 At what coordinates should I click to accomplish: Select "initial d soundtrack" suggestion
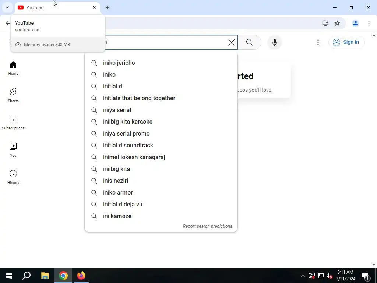tap(161, 145)
